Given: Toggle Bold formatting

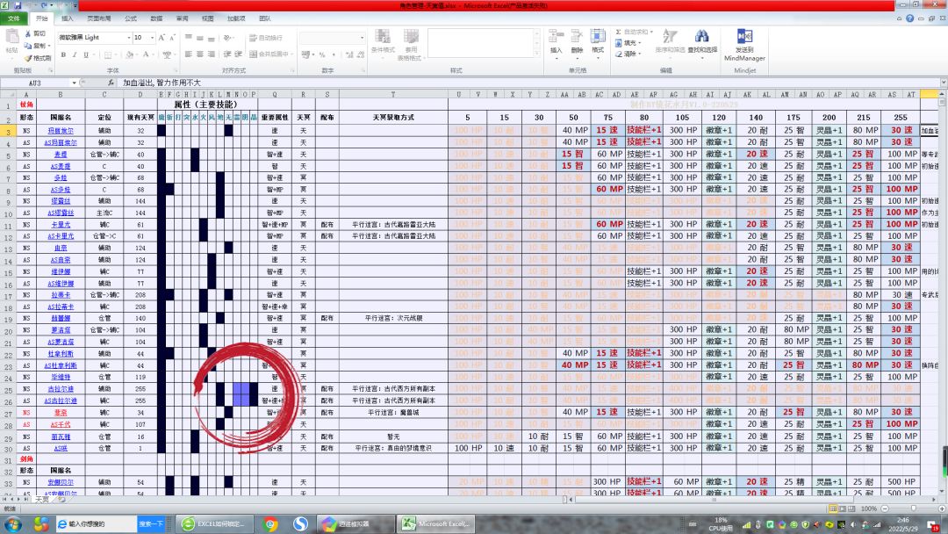Looking at the screenshot, I should click(63, 54).
